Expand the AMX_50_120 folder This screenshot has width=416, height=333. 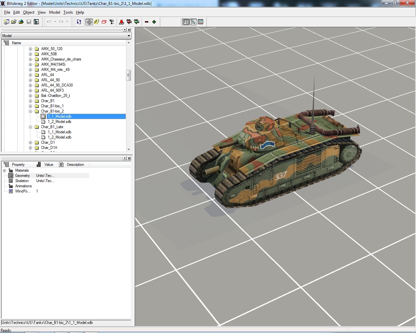coord(31,49)
